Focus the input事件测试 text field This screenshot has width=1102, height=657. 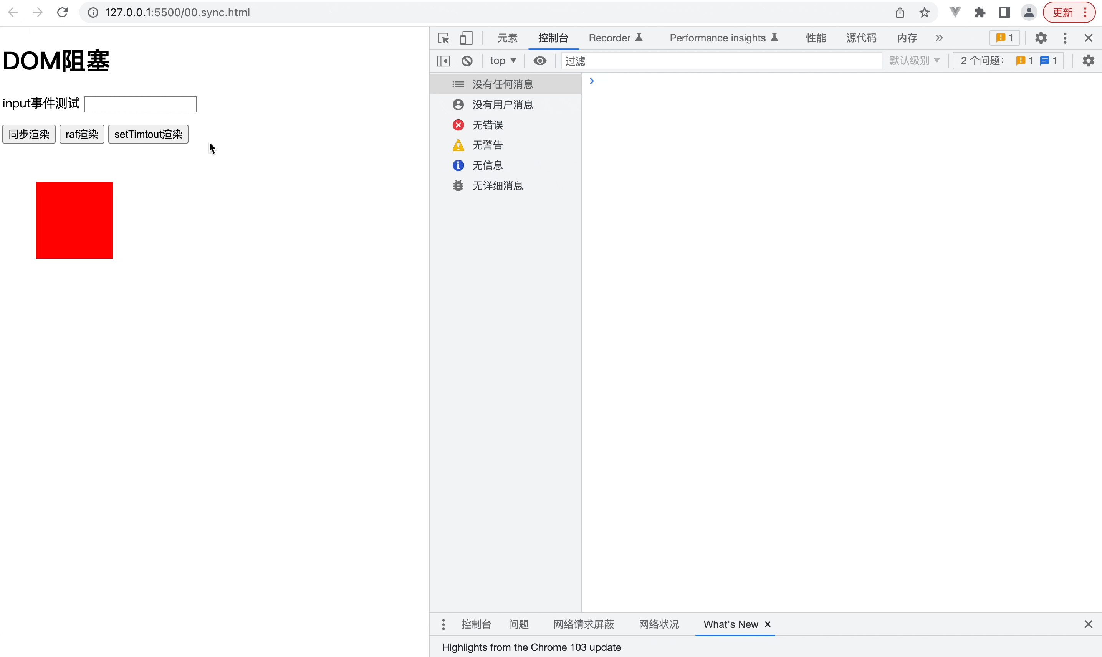click(x=141, y=104)
